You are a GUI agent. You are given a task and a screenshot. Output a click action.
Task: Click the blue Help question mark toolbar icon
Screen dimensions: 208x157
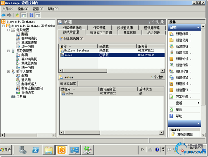pos(31,15)
